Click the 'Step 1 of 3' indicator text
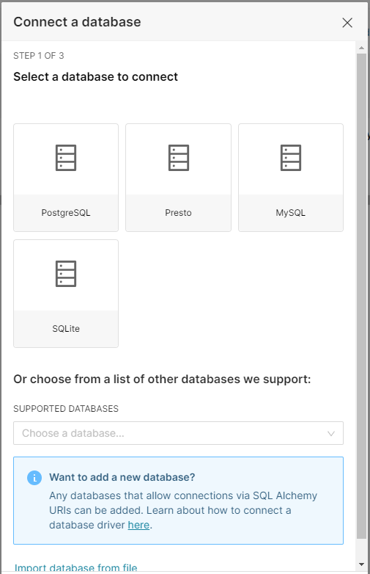 click(x=38, y=56)
